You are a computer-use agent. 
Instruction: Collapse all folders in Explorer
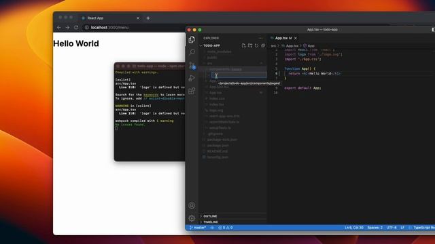[263, 45]
